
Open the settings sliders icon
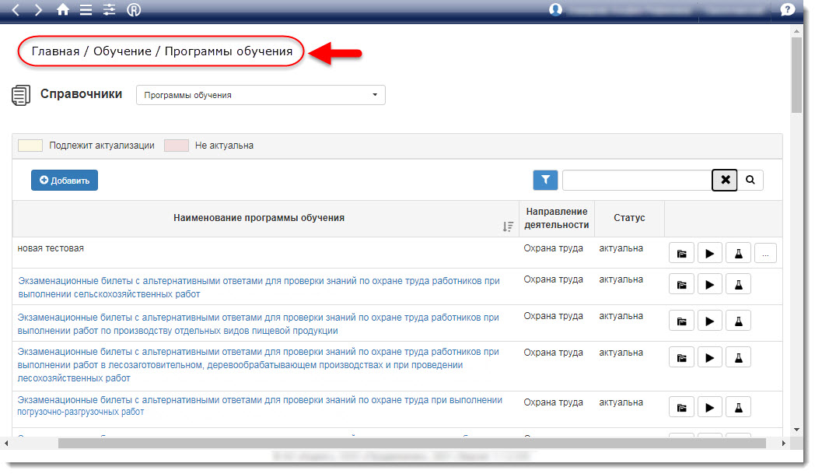[109, 10]
